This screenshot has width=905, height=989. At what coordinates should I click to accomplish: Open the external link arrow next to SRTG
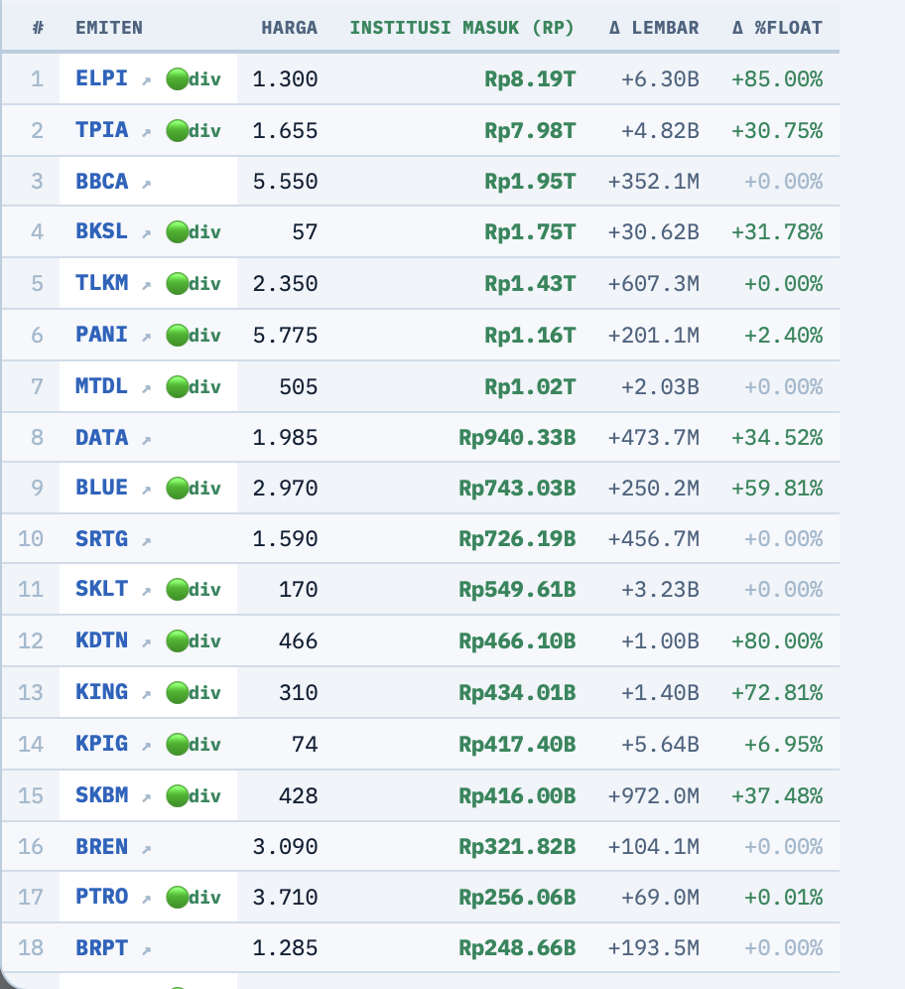[146, 541]
